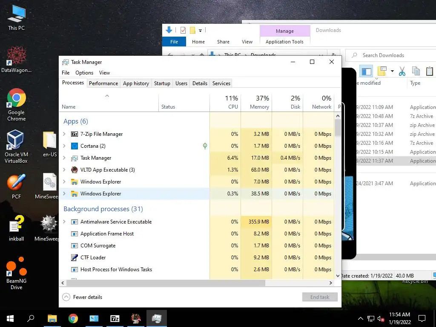Image resolution: width=436 pixels, height=327 pixels.
Task: Click the Cut scissors icon in Explorer
Action: pos(402,72)
